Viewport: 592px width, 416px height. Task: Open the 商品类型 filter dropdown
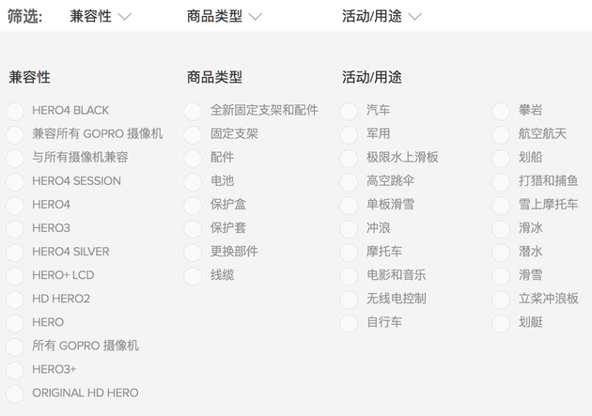(224, 16)
